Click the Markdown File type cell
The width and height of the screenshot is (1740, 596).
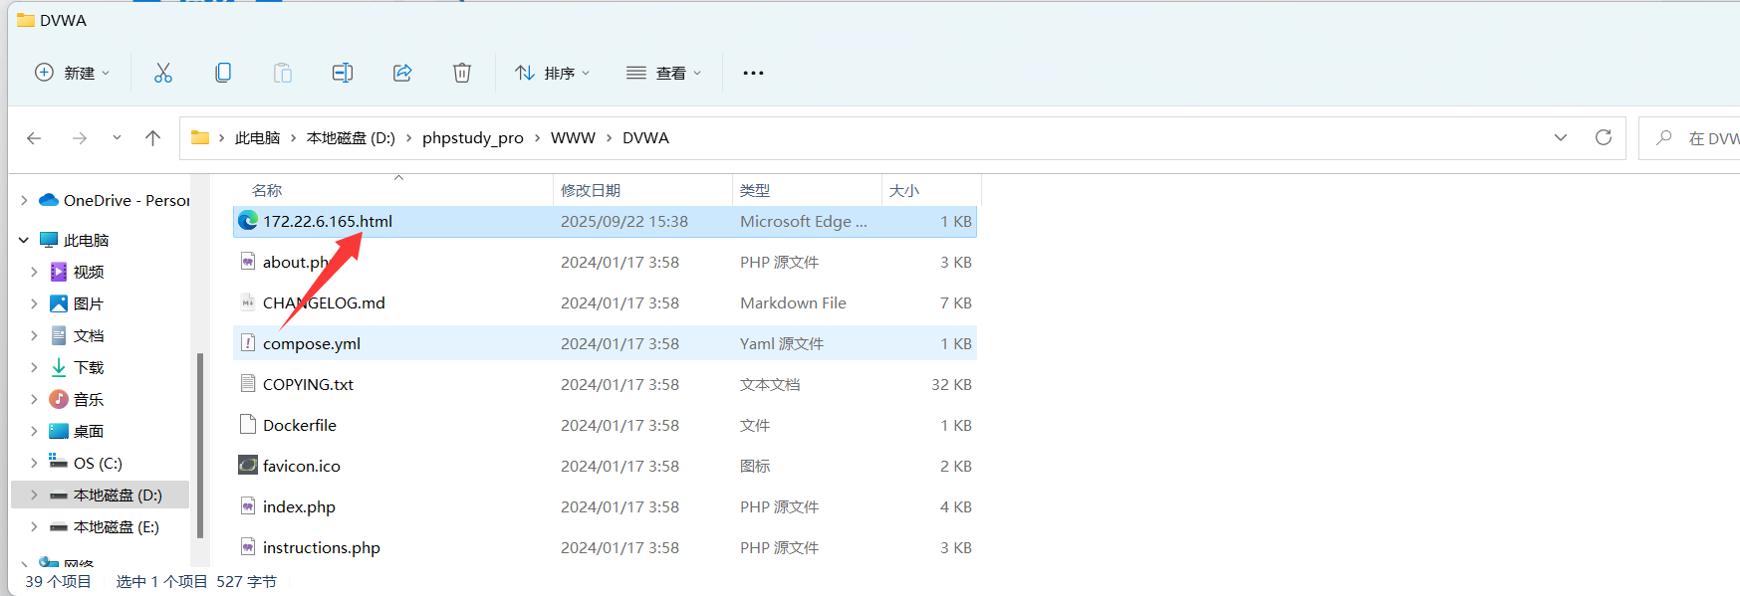[793, 302]
